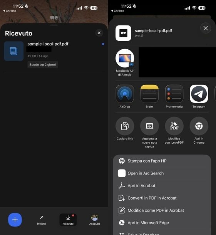Tap the Acrobat logo icon
Viewport: 216px width, 235px height.
pyautogui.click(x=122, y=186)
